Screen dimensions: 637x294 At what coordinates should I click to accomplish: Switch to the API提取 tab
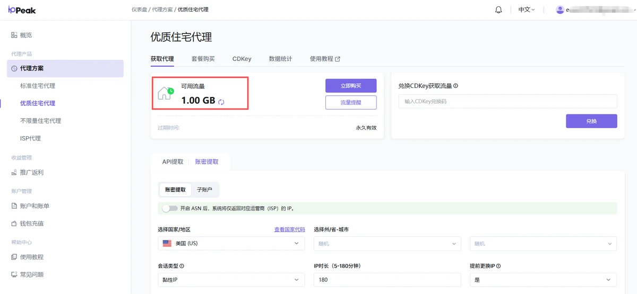[x=173, y=162]
